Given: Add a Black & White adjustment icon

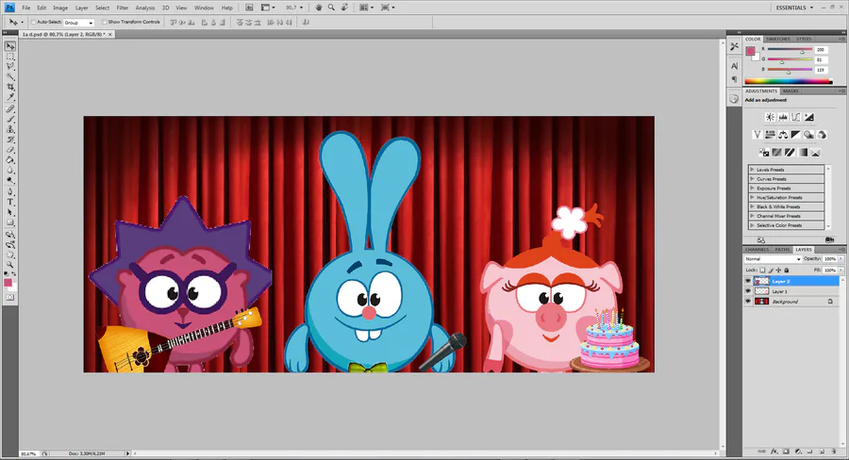Looking at the screenshot, I should coord(796,135).
